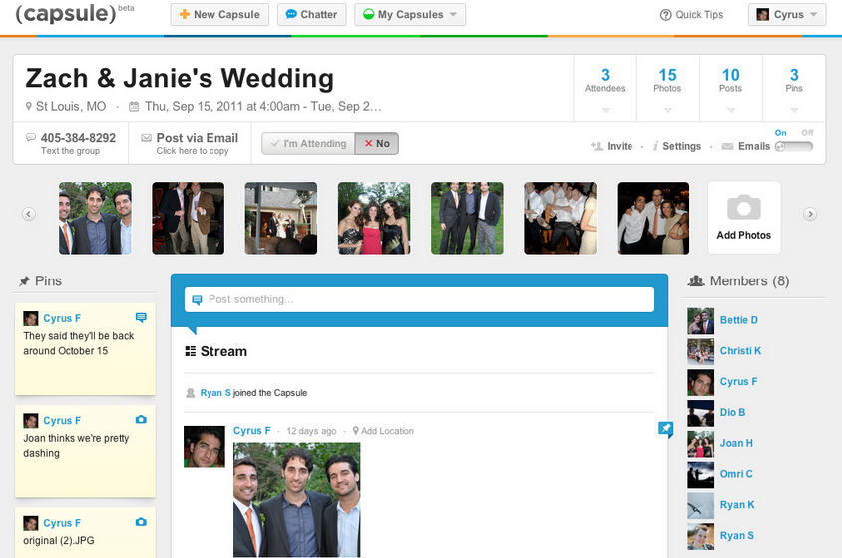This screenshot has height=558, width=842.
Task: Click camera icon on original (2).JPG pin
Action: point(141,522)
